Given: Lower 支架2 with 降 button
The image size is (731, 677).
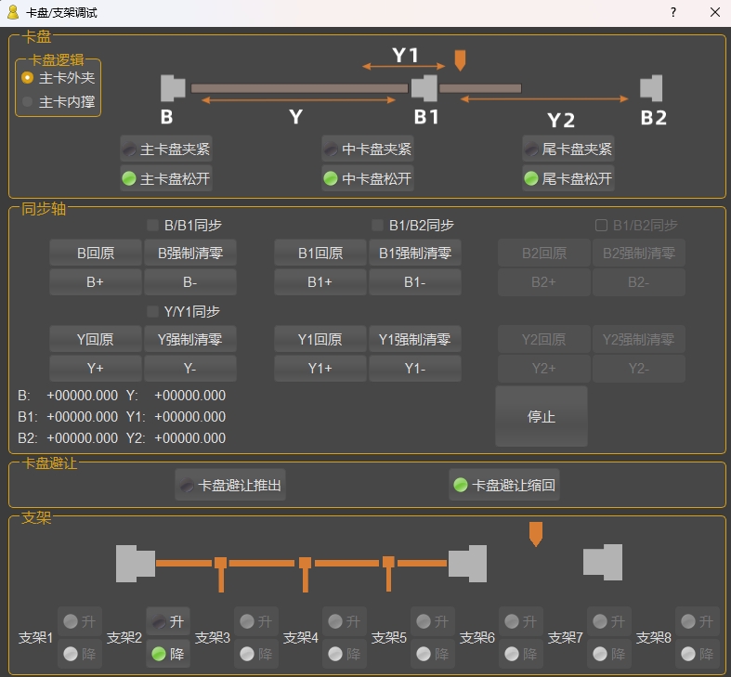Looking at the screenshot, I should [x=168, y=654].
